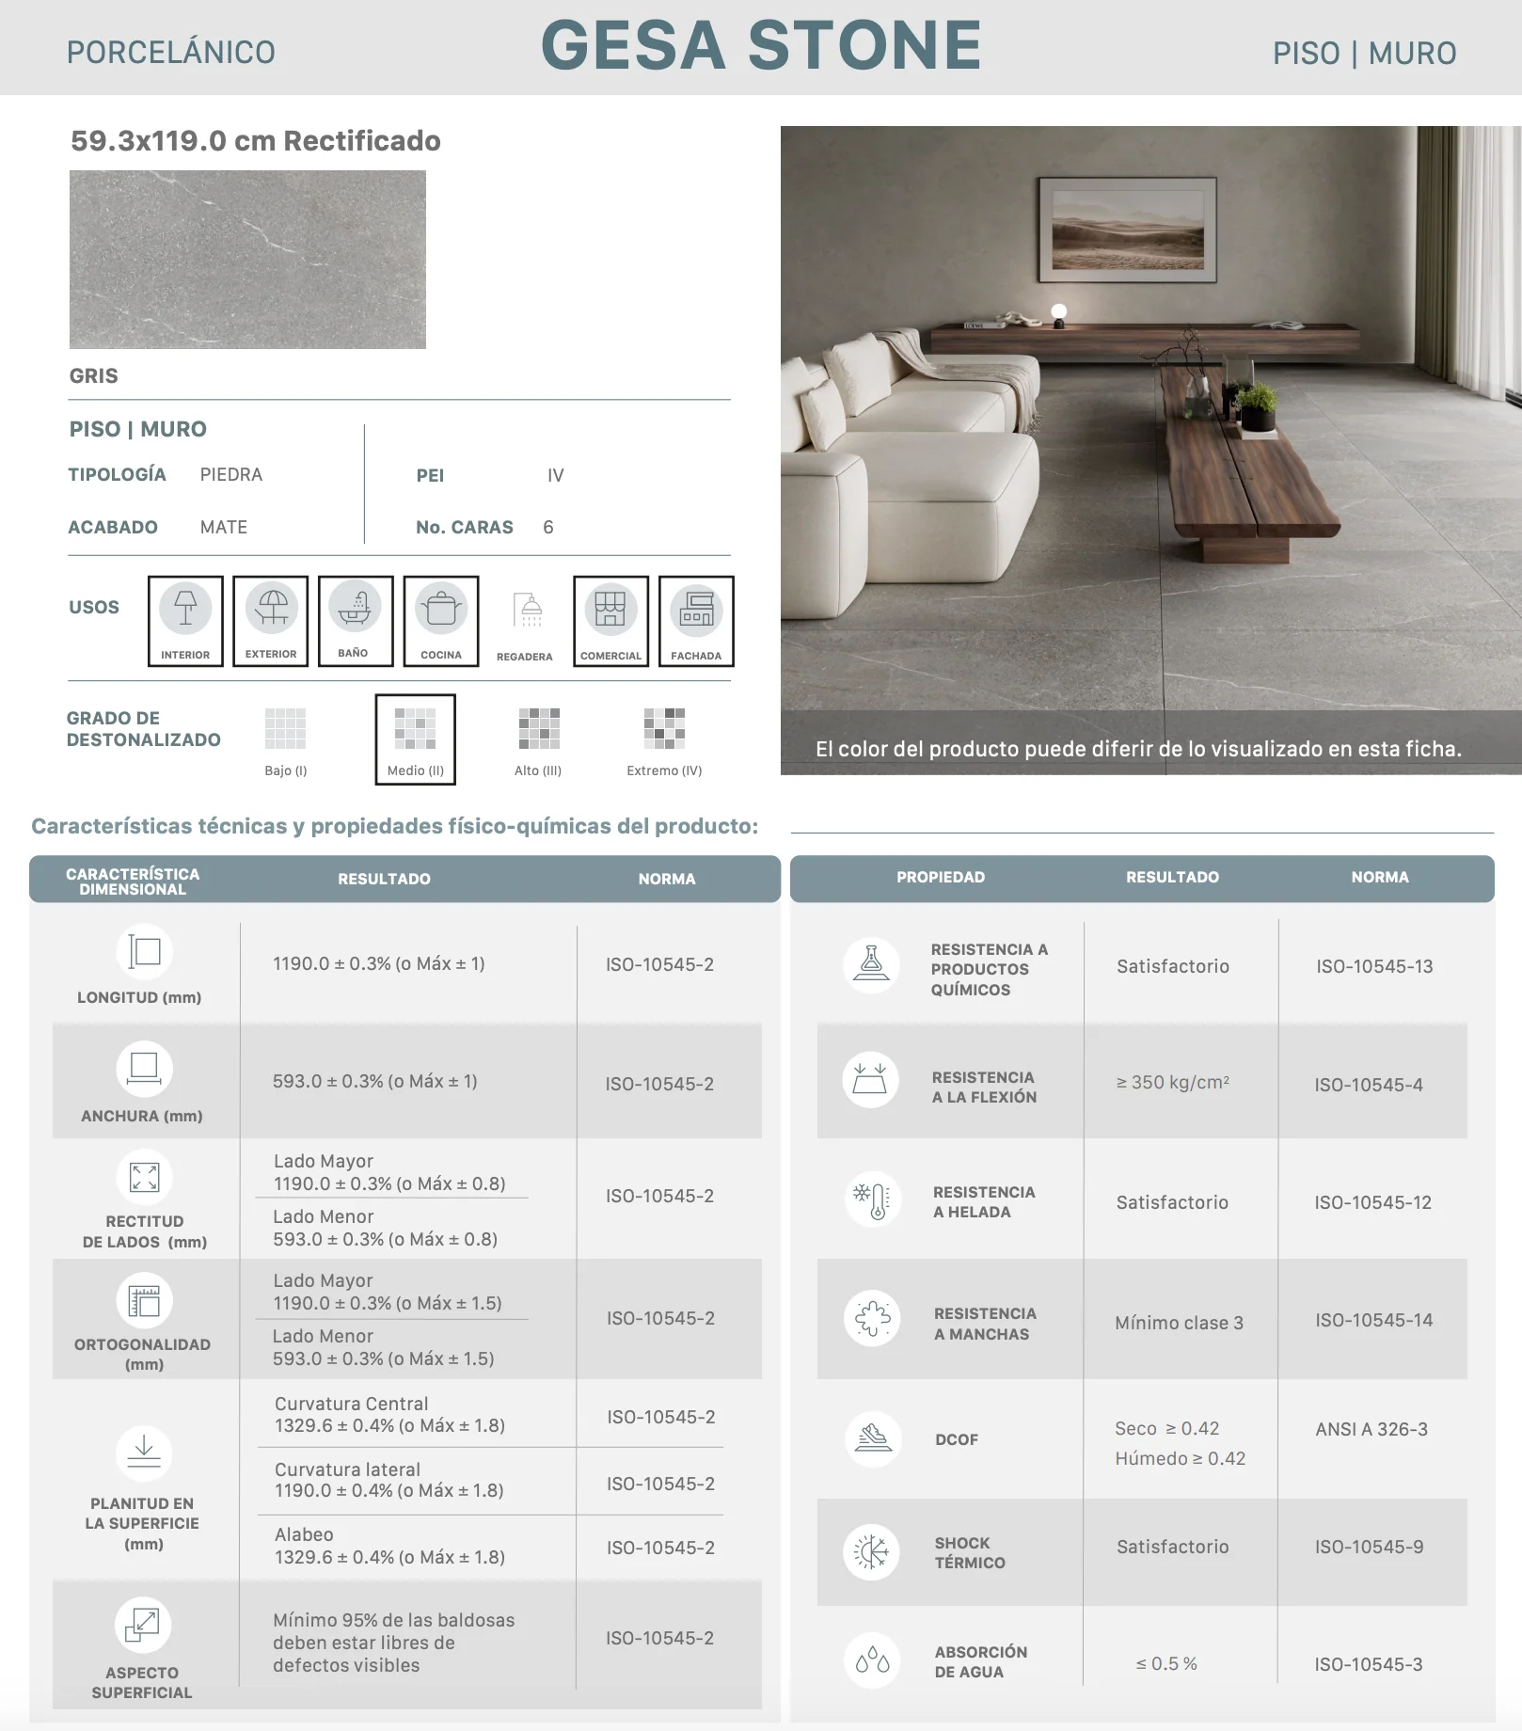Viewport: 1522px width, 1731px height.
Task: Choose Alto (III) shade variation option
Action: [538, 741]
